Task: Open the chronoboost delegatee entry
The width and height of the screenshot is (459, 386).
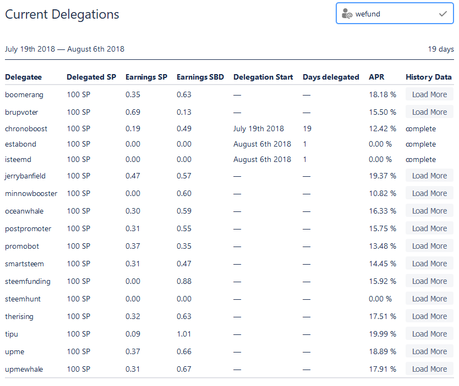Action: point(26,129)
